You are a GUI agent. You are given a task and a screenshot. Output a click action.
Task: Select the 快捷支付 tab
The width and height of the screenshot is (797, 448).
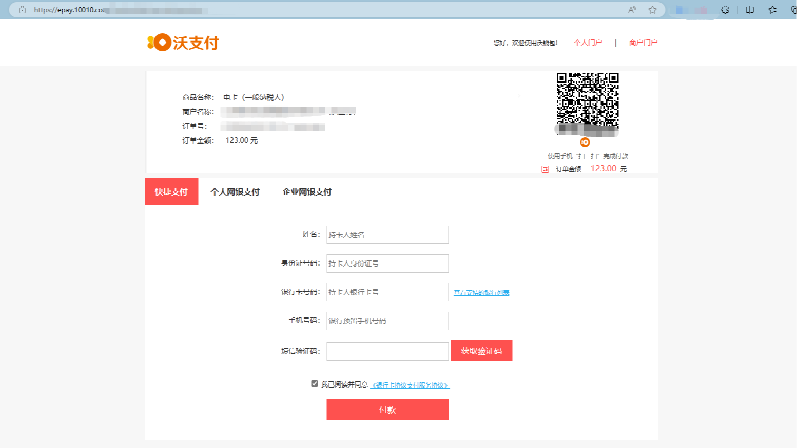(x=171, y=192)
